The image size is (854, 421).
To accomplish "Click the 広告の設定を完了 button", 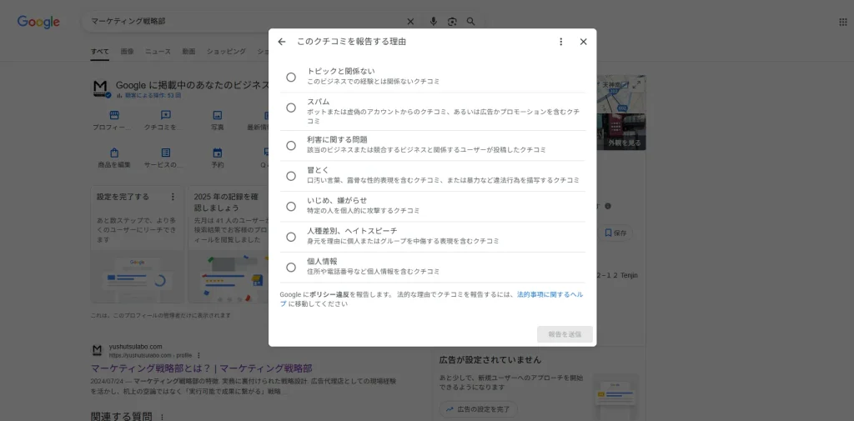I will click(479, 409).
